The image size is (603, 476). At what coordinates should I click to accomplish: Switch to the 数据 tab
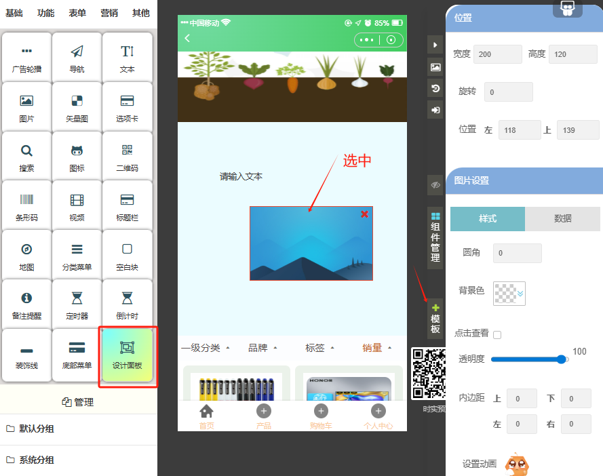click(x=562, y=218)
